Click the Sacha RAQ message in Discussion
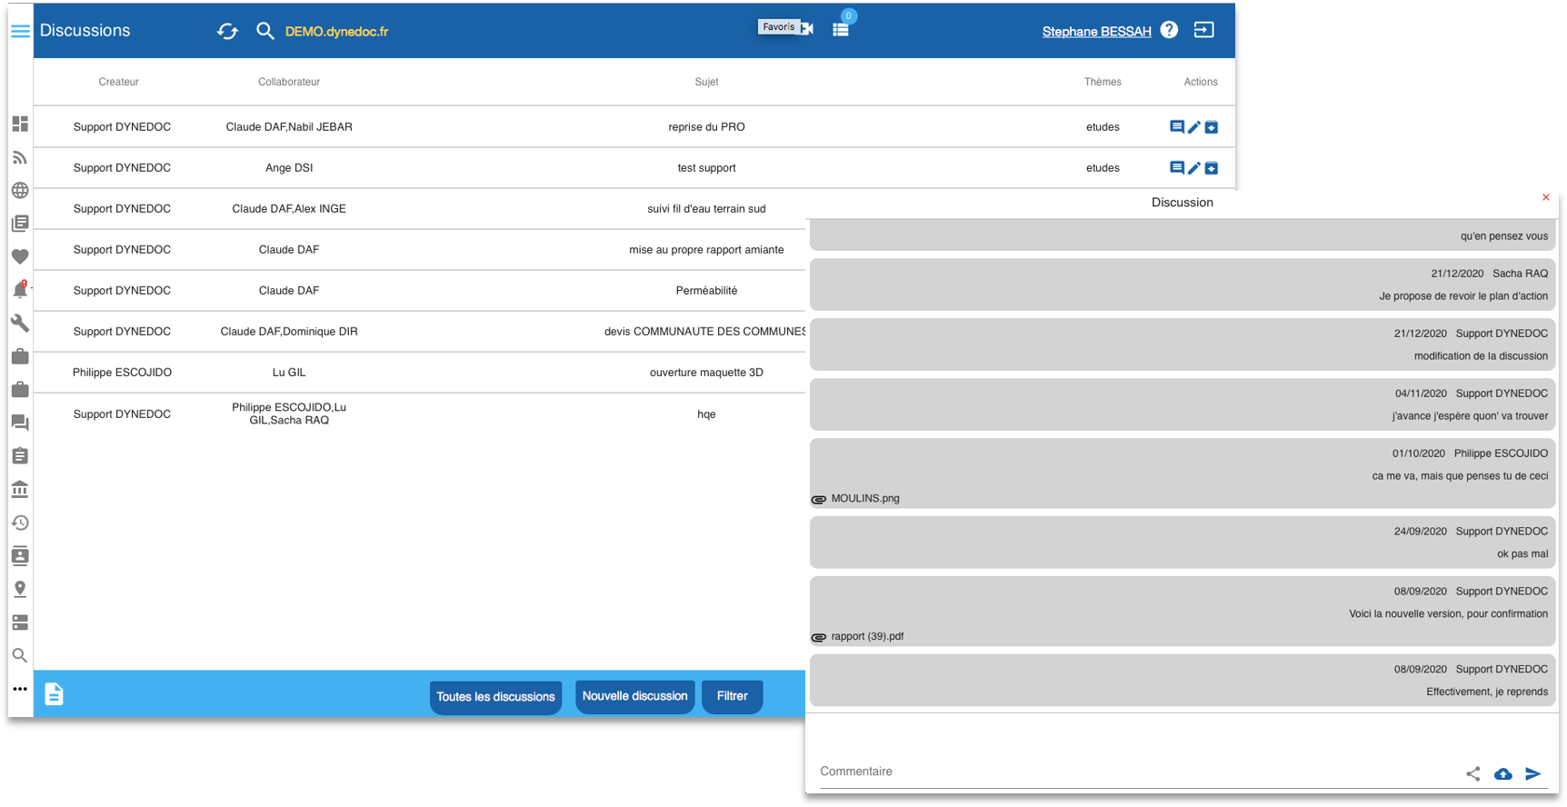Image resolution: width=1567 pixels, height=807 pixels. pyautogui.click(x=1183, y=284)
